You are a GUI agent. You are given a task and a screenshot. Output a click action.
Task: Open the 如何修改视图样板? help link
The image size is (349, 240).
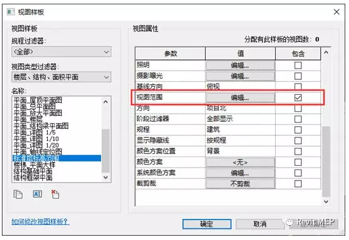click(x=40, y=221)
